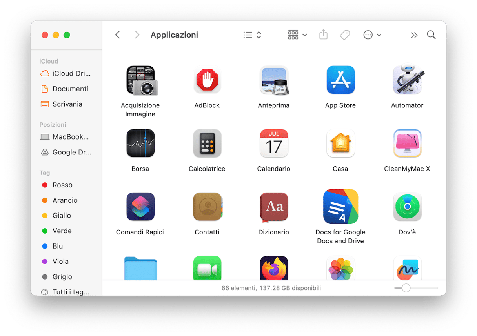Click the tag toolbar icon
Viewport: 477px width, 336px height.
tap(345, 35)
